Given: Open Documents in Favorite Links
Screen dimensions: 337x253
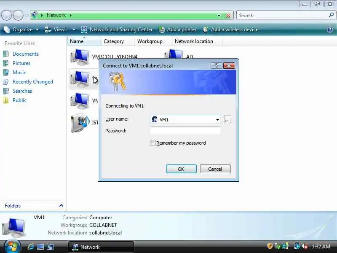Looking at the screenshot, I should point(25,54).
